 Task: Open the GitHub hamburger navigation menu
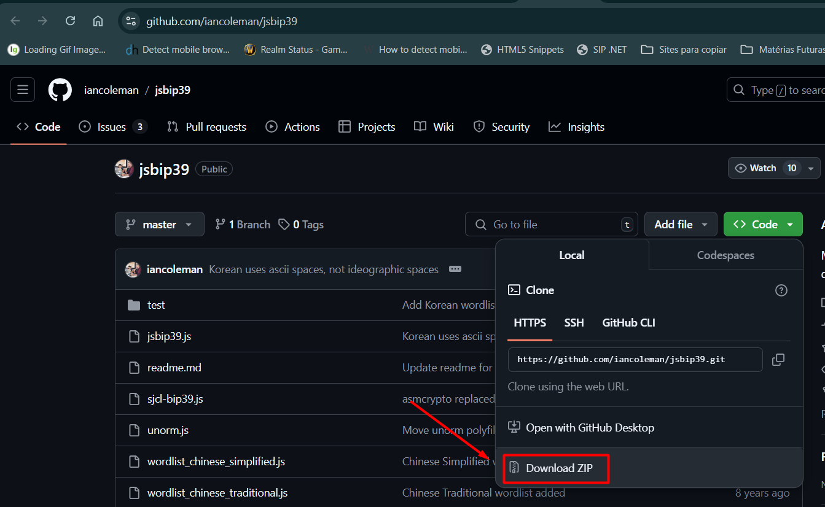(23, 90)
